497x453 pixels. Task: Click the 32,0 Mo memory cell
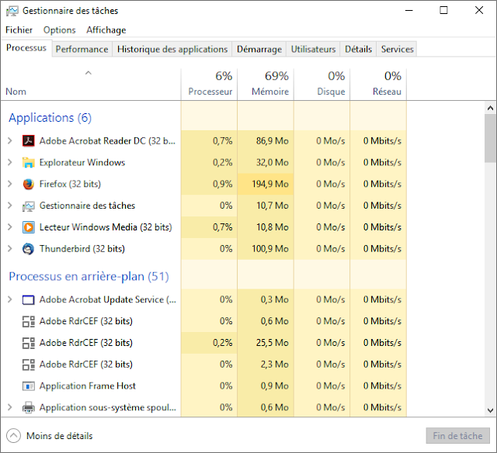(266, 162)
